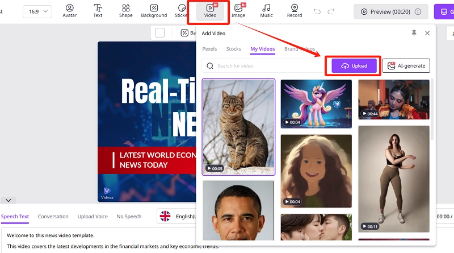Play the pony video via 00:04 badge
Screen dimensions: 454x253
(292, 122)
